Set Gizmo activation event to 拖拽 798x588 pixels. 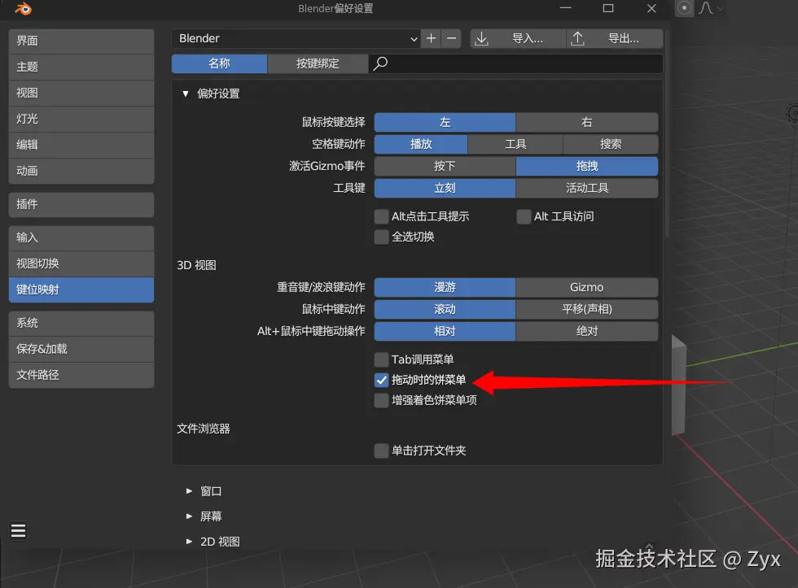click(x=587, y=166)
